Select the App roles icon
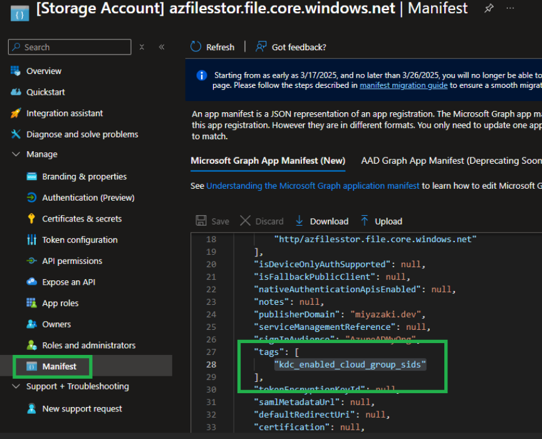542x439 pixels. pyautogui.click(x=31, y=304)
